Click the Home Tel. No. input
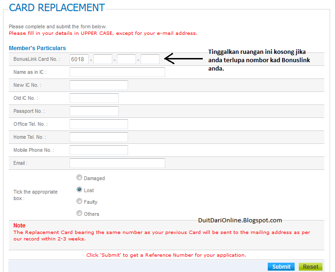 coord(99,137)
